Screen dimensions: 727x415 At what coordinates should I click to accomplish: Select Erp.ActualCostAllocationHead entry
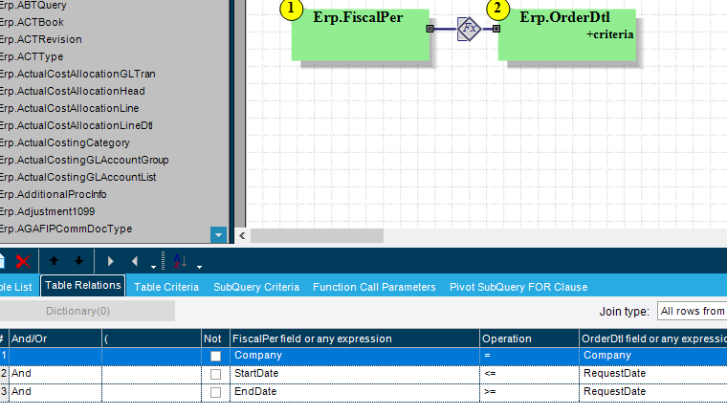pyautogui.click(x=73, y=91)
